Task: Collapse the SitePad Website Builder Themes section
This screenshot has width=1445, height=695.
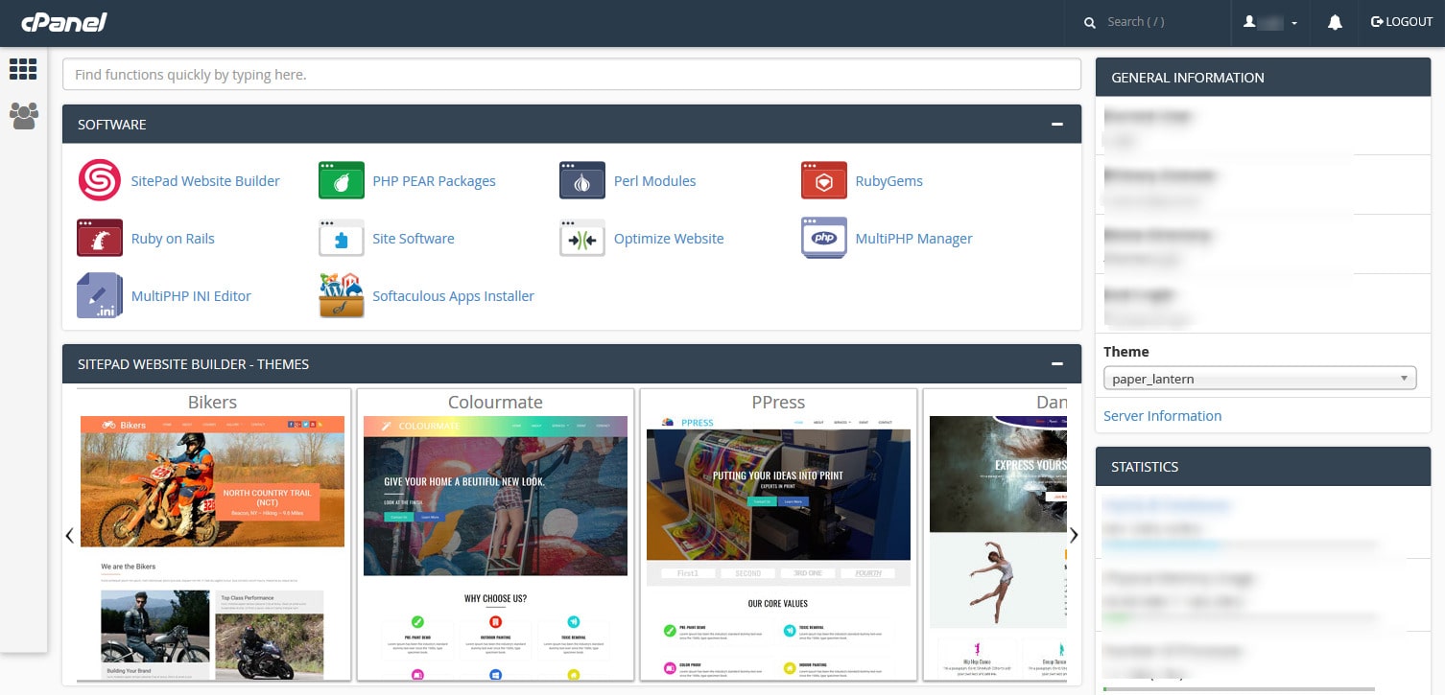Action: (x=1057, y=364)
